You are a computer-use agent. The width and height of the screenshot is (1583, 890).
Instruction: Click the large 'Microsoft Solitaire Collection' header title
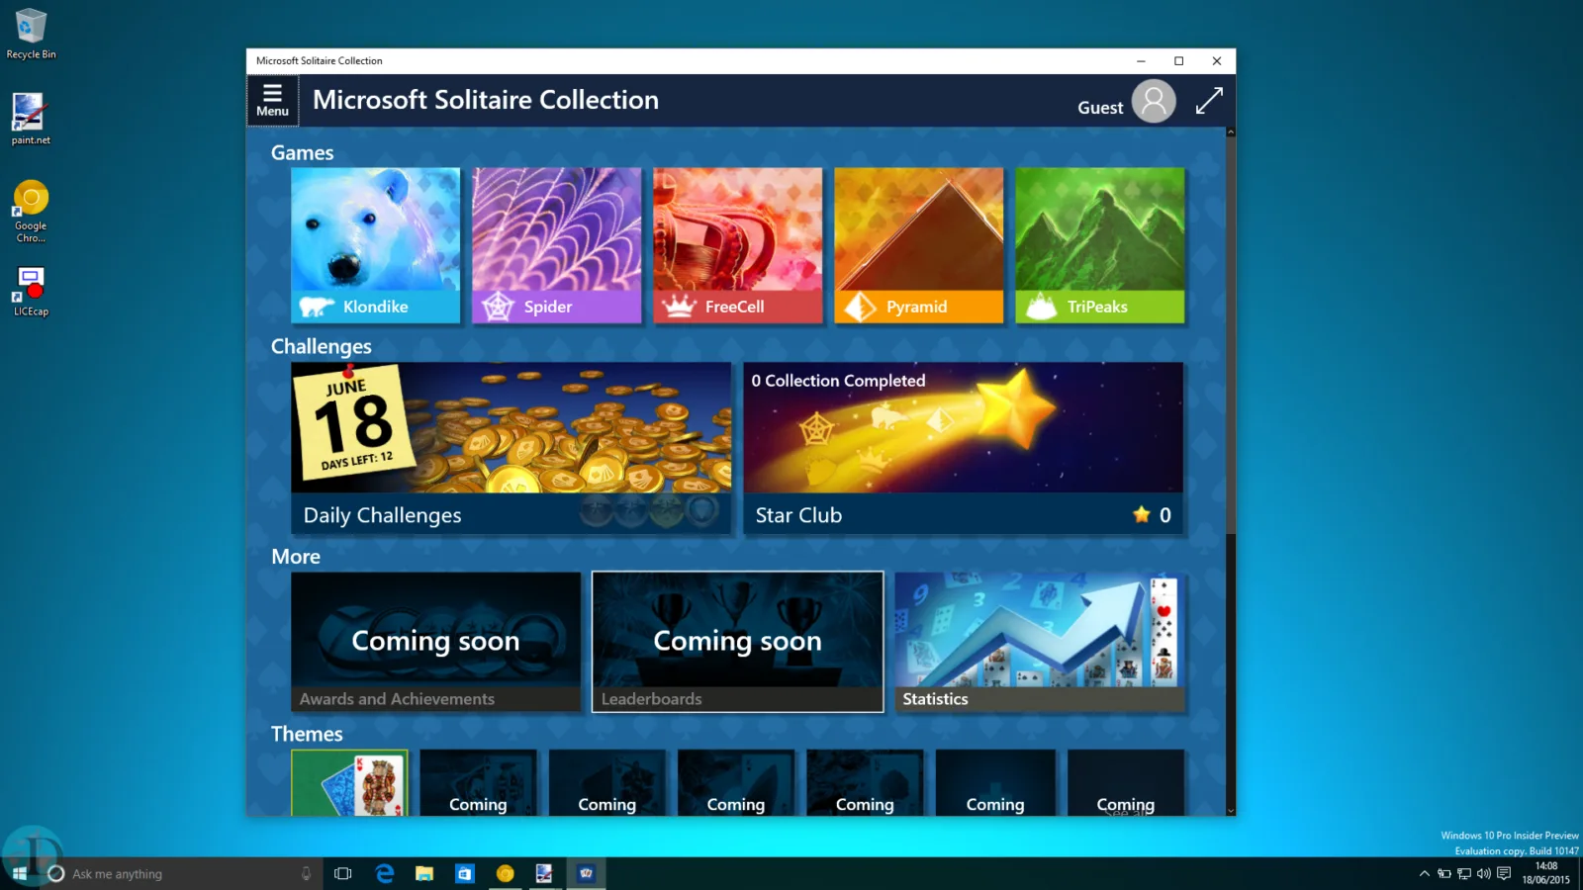click(x=486, y=100)
